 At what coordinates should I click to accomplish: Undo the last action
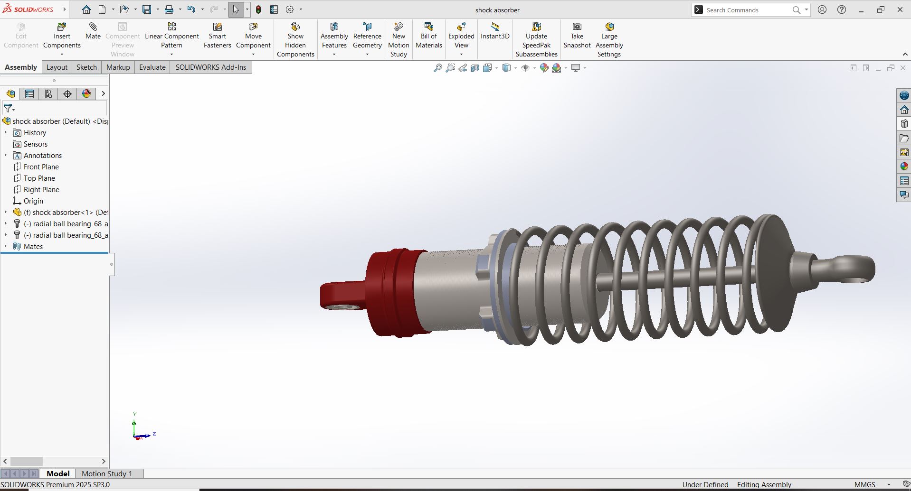pyautogui.click(x=191, y=9)
